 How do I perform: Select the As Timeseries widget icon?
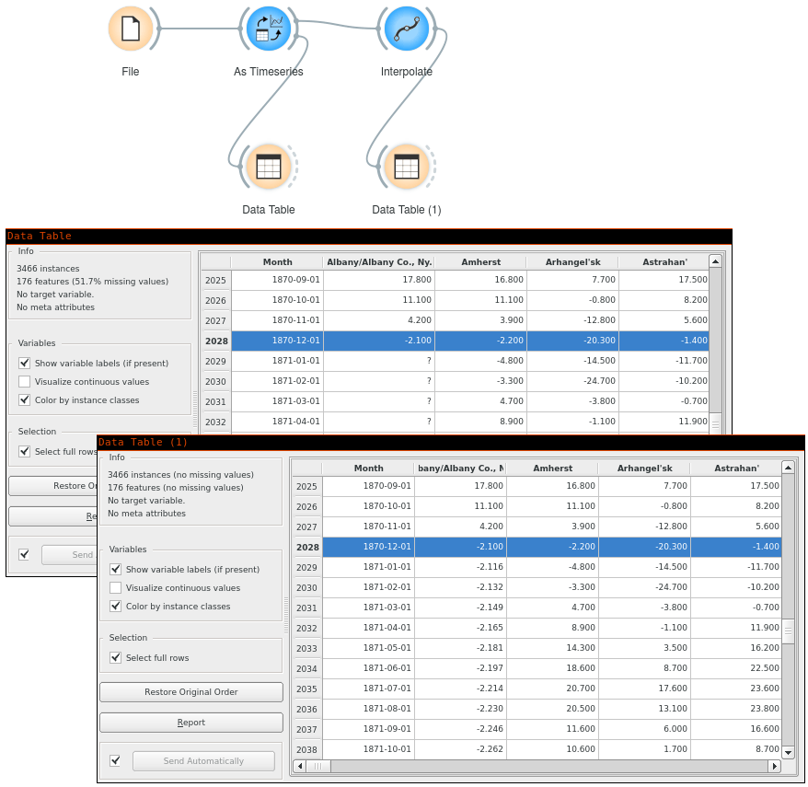tap(268, 29)
